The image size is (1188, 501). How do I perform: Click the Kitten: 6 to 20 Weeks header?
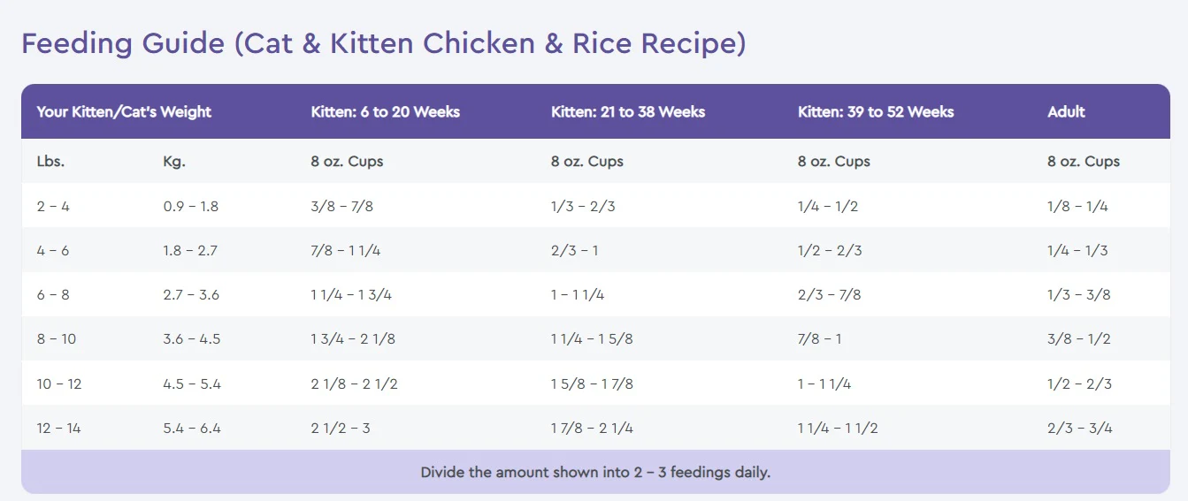pyautogui.click(x=386, y=111)
